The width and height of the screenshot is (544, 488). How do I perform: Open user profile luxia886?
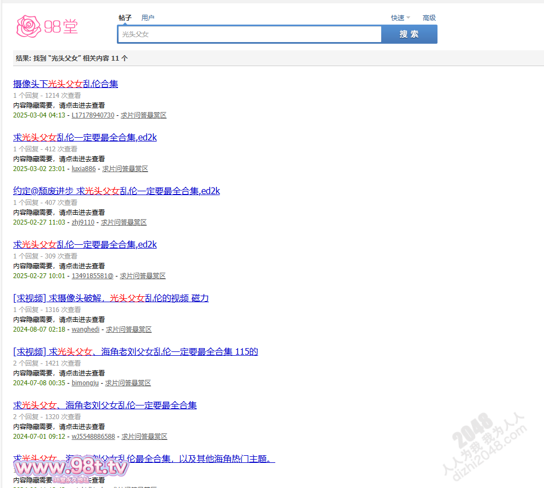point(84,169)
